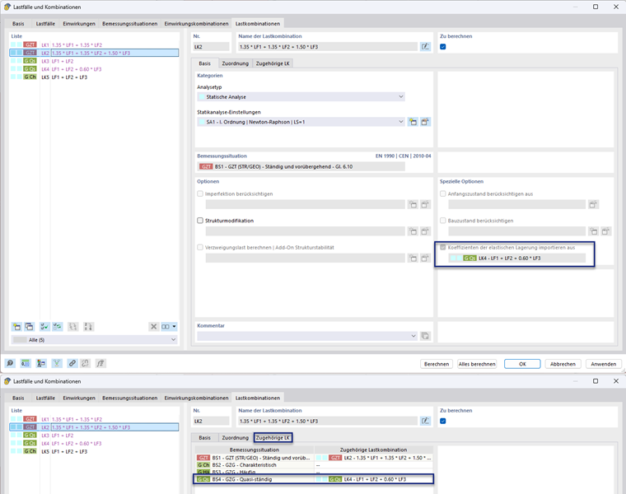Screen dimensions: 626x494
Task: Open the Einwirkungen tab in upper window
Action: point(79,24)
